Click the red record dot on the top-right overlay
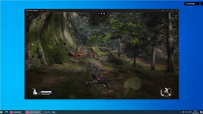The height and width of the screenshot is (114, 203). tap(200, 4)
